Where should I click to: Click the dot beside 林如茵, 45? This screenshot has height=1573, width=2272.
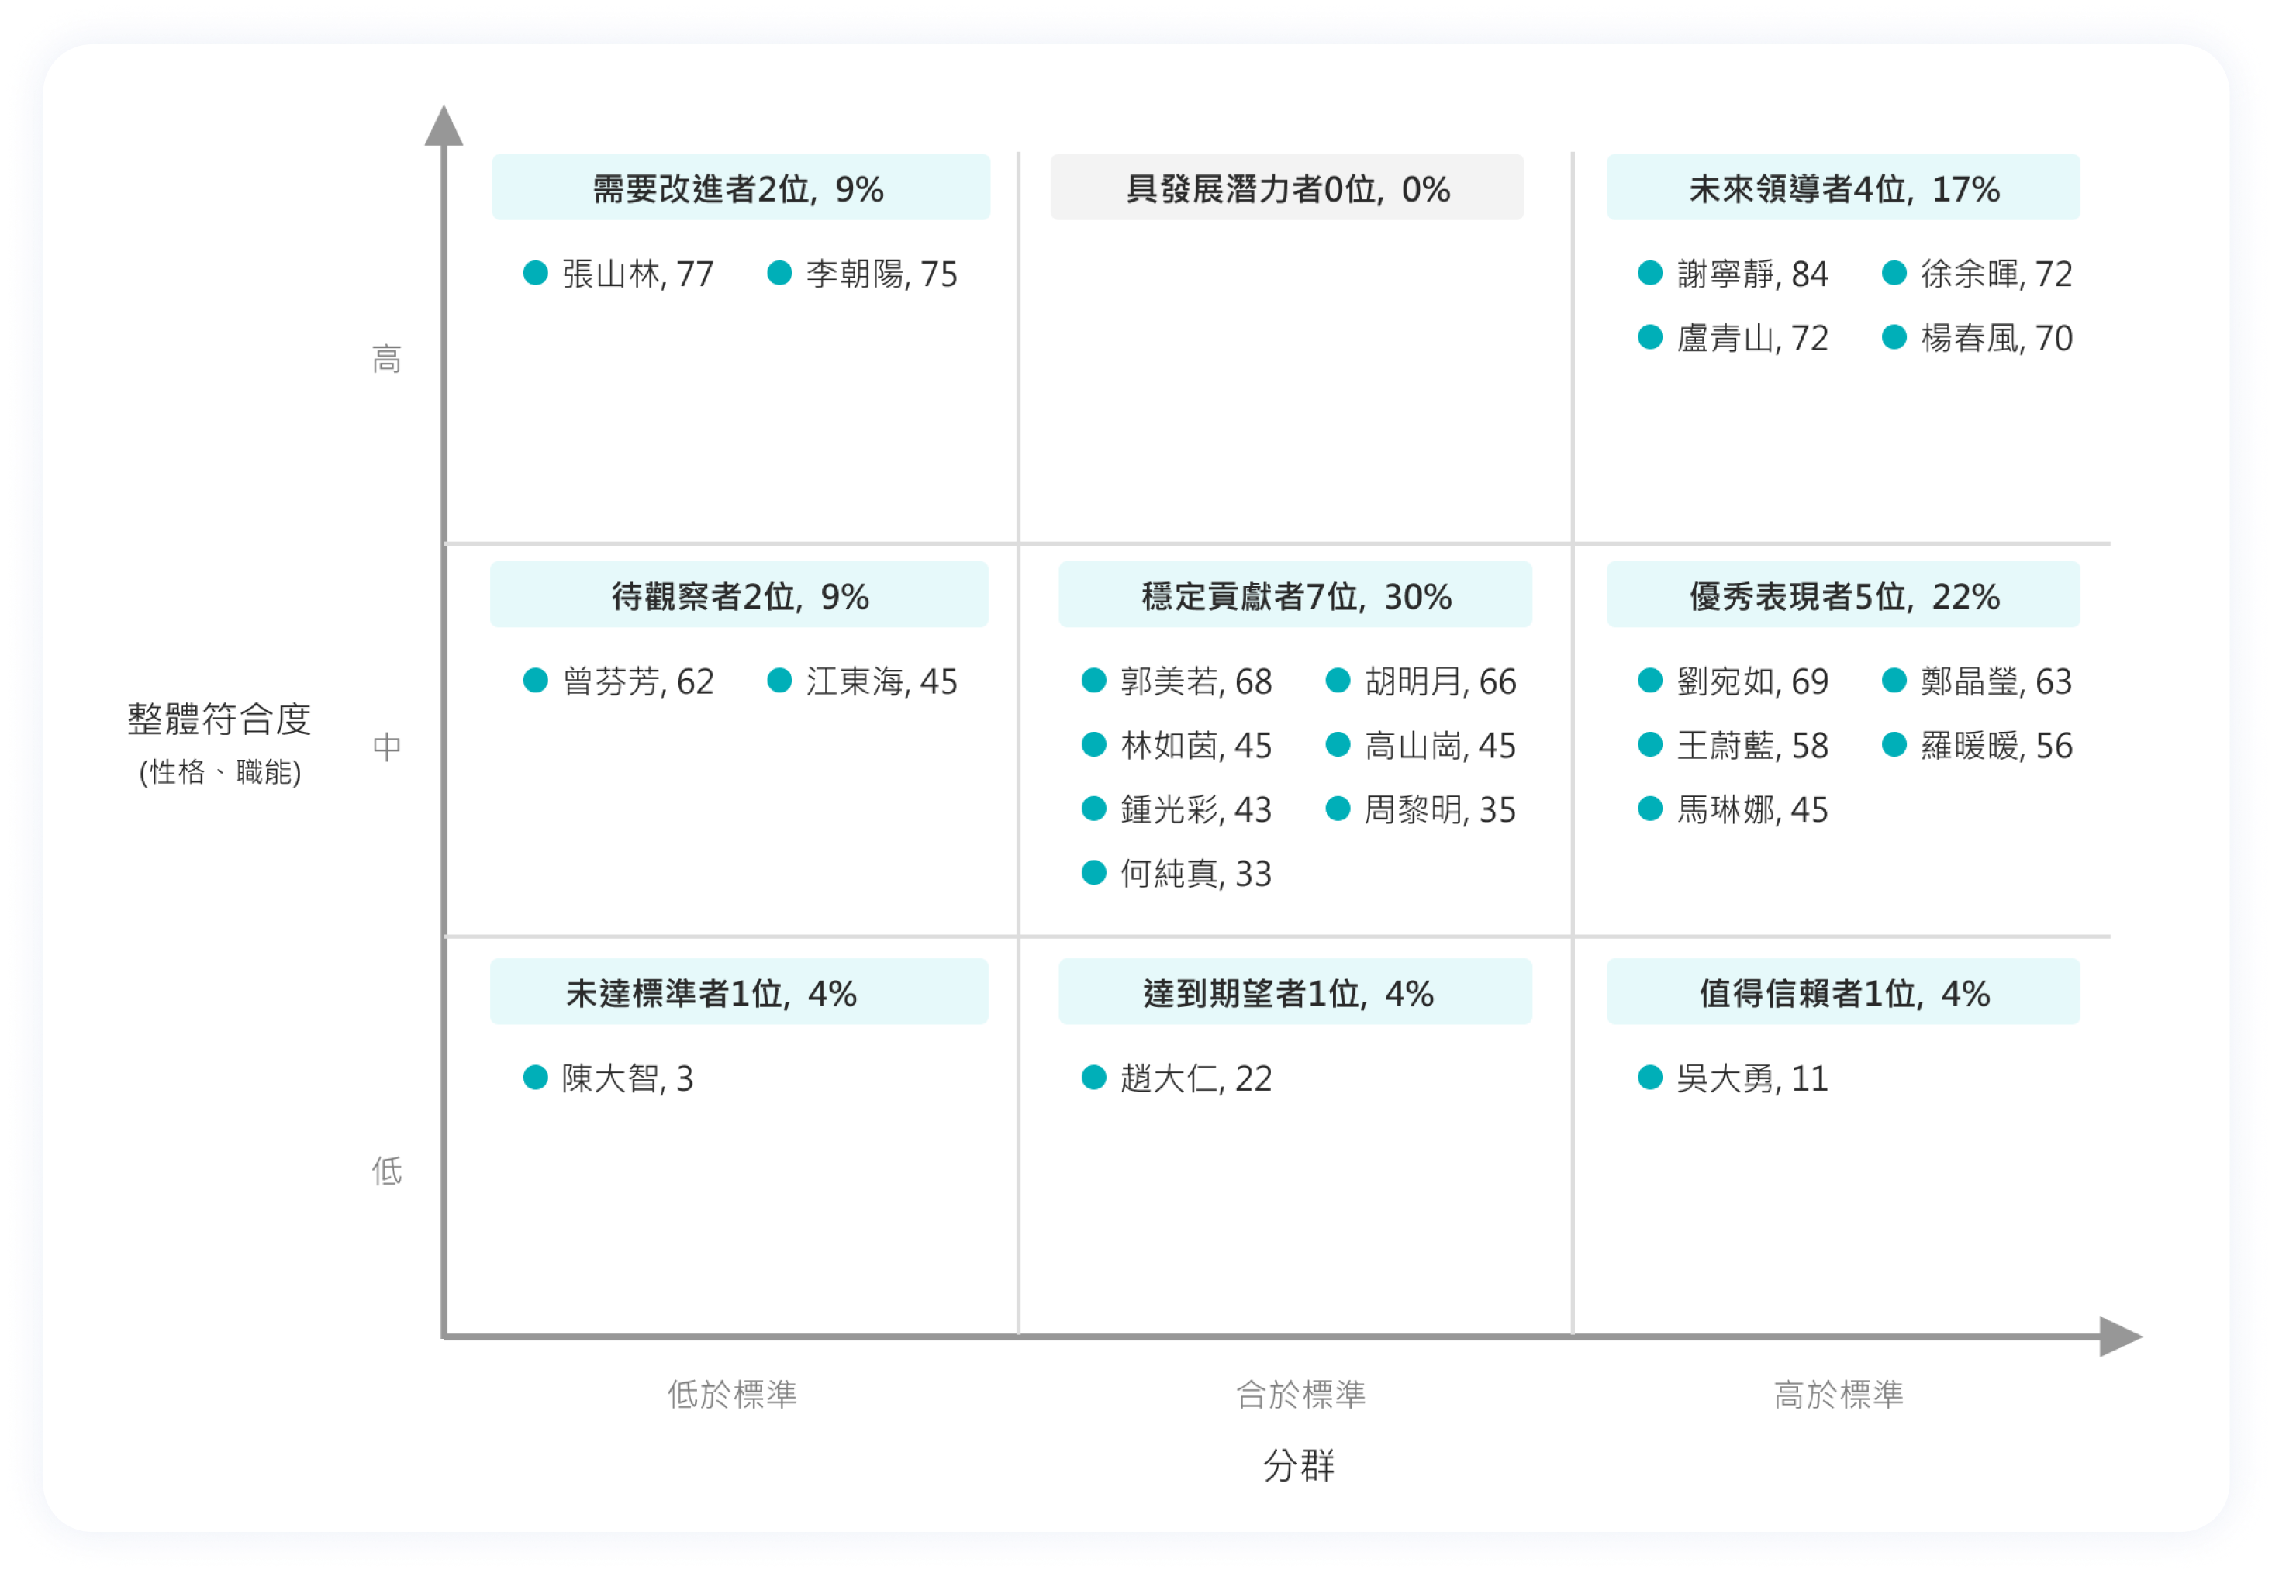[1093, 744]
